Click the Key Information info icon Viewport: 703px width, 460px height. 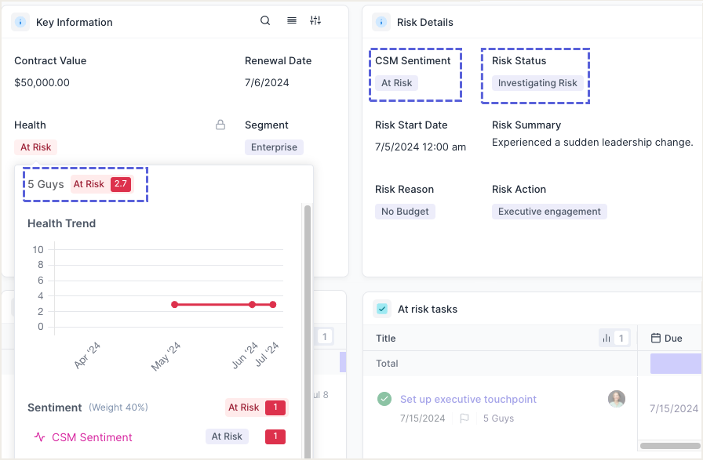pyautogui.click(x=20, y=22)
